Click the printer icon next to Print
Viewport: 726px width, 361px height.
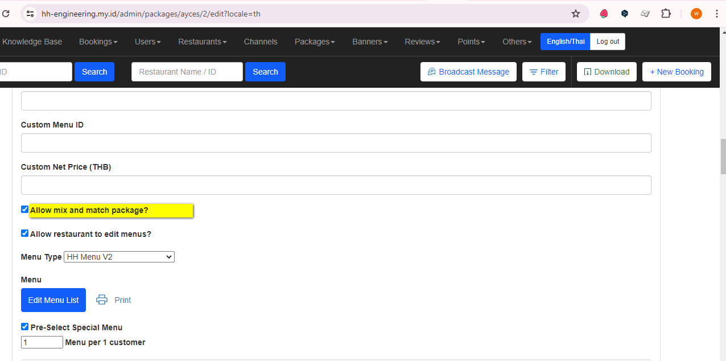(102, 300)
